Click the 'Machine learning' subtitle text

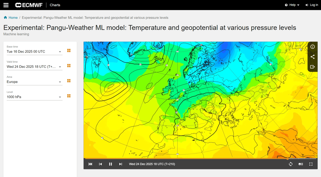(x=16, y=34)
